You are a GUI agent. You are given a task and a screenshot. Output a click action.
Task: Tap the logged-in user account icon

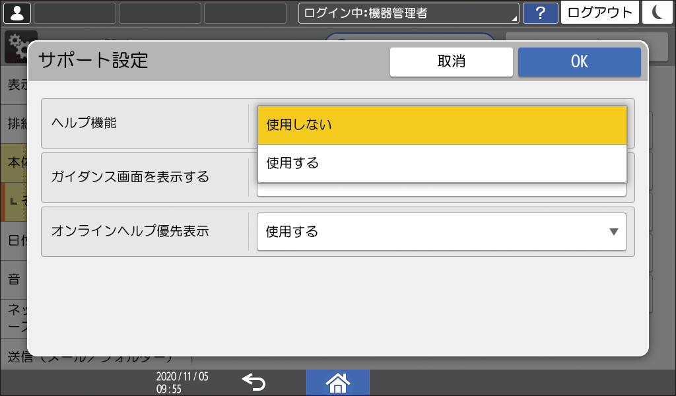(x=17, y=13)
